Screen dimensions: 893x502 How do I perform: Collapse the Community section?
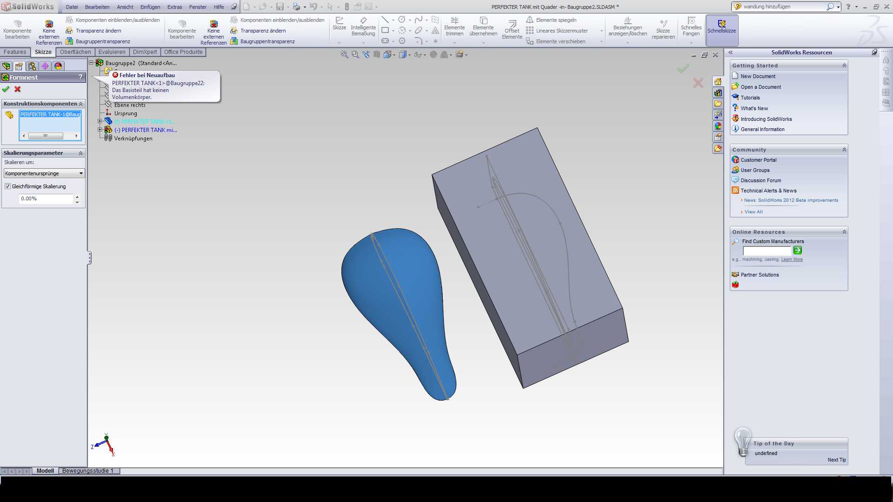[x=844, y=150]
